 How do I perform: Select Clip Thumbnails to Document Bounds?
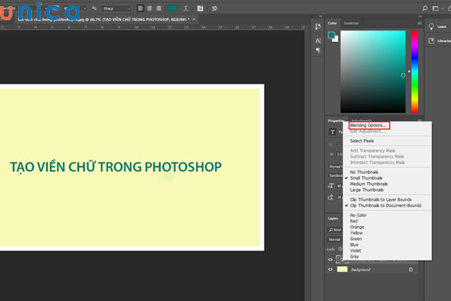pos(387,205)
